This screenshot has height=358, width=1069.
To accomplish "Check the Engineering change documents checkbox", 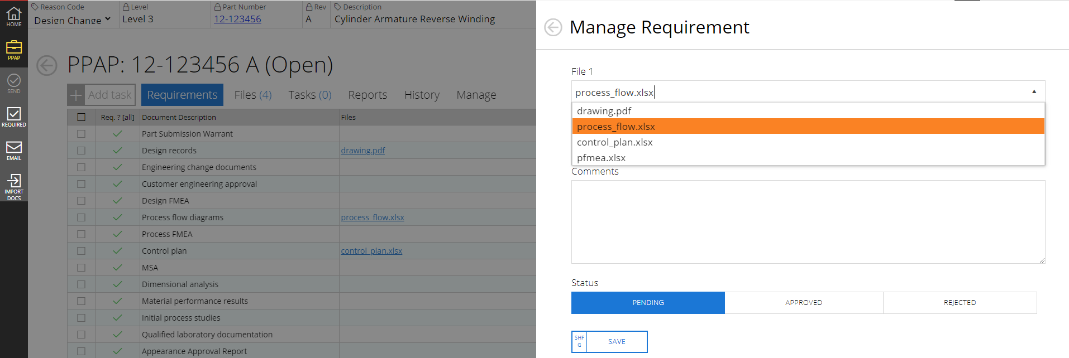I will [82, 167].
